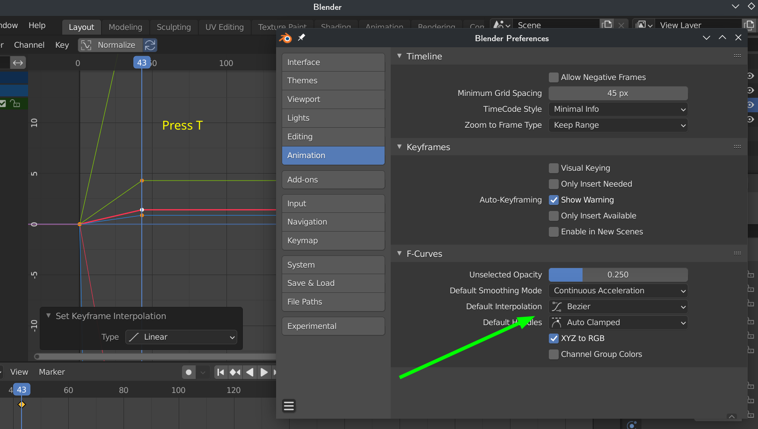Open Zoom to Frame Type dropdown

click(x=618, y=125)
